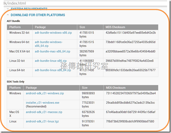Select size 417851015 bytes cell
The width and height of the screenshot is (171, 133).
[90, 35]
